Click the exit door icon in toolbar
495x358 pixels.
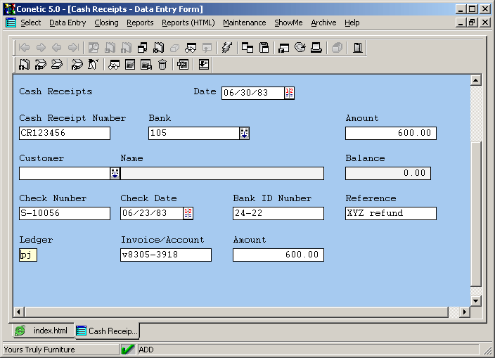(357, 48)
